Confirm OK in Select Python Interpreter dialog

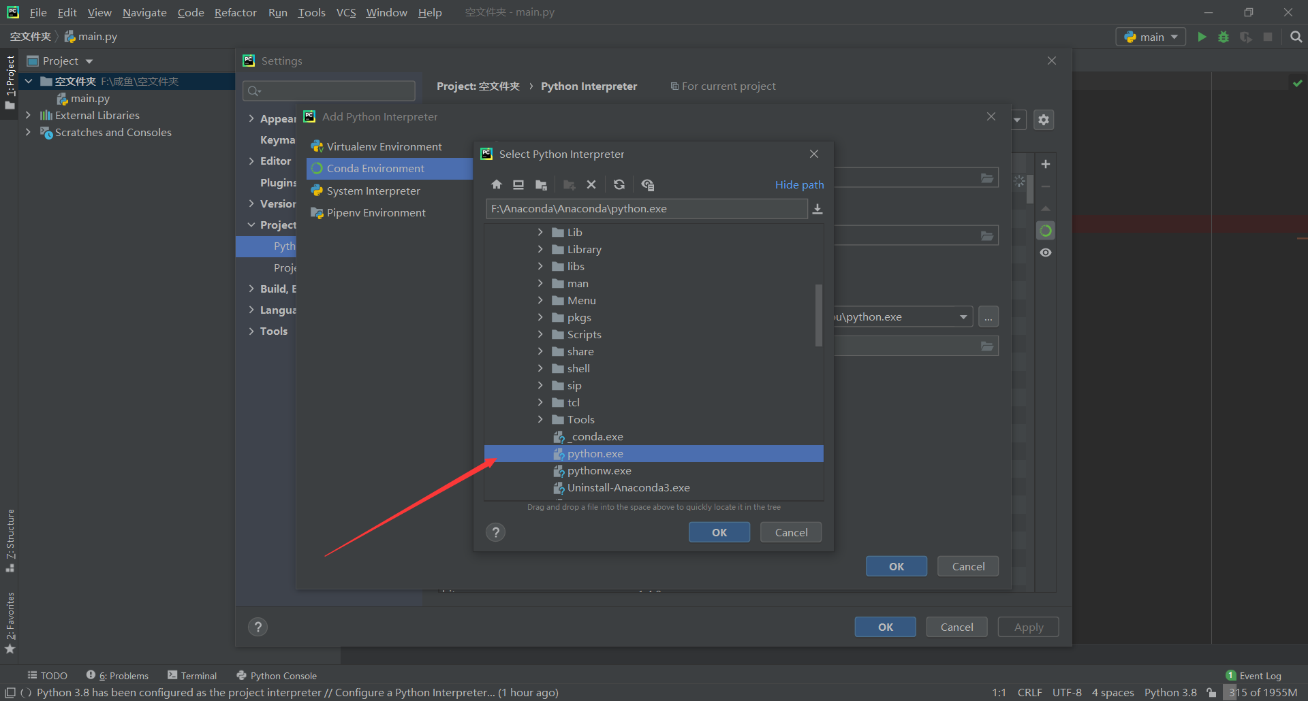(719, 532)
